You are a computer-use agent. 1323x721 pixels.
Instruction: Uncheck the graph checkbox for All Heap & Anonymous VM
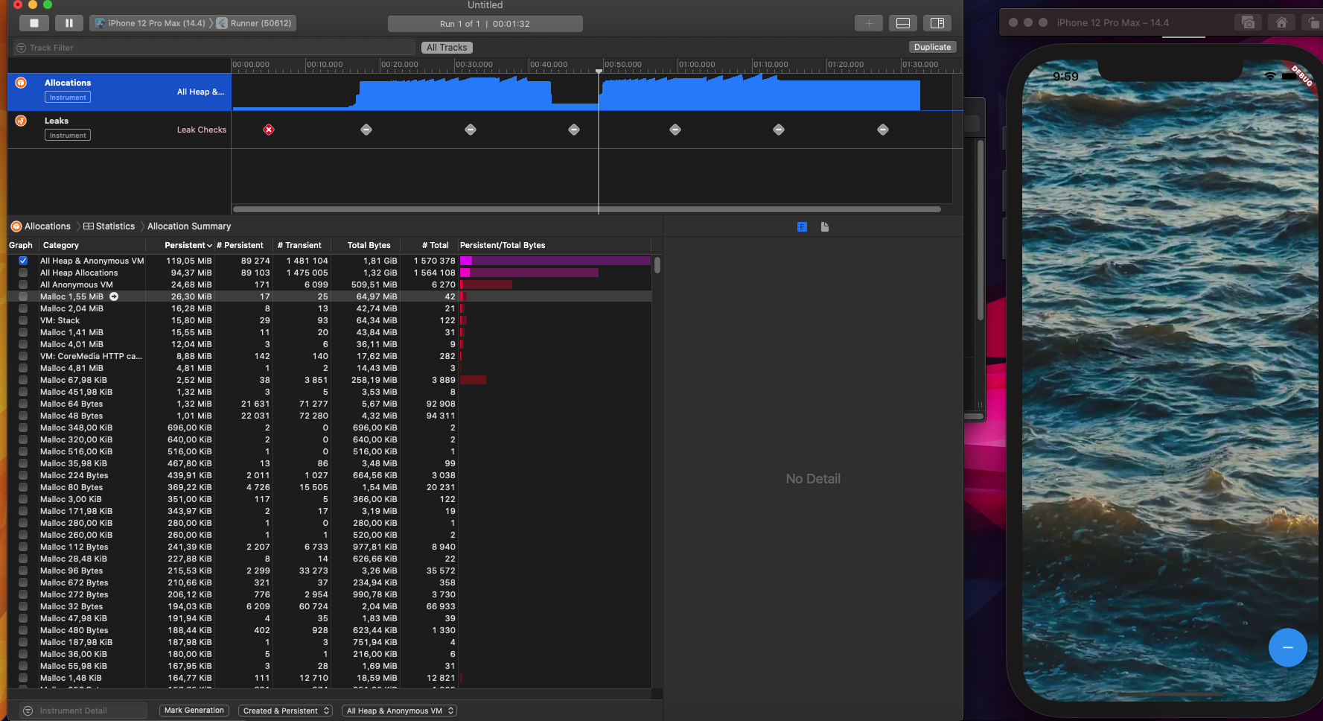pyautogui.click(x=22, y=260)
